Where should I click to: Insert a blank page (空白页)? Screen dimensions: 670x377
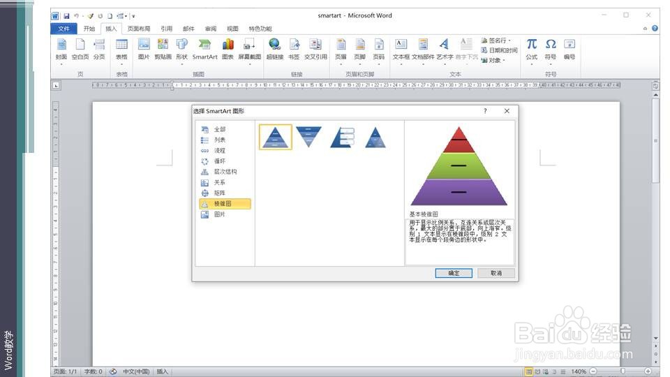pyautogui.click(x=80, y=50)
